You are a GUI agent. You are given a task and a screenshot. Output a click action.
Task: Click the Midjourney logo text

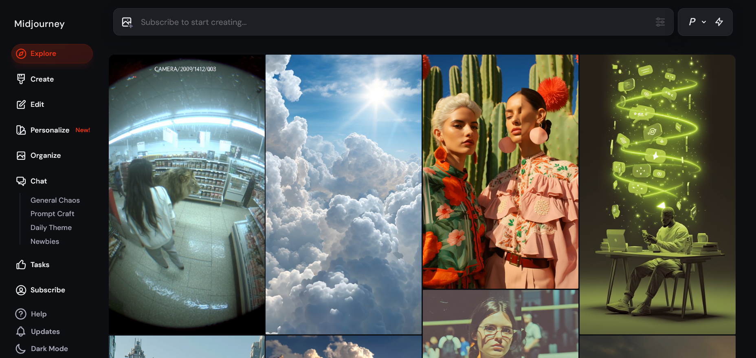click(x=40, y=24)
